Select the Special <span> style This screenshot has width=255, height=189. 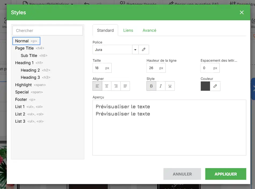point(29,92)
